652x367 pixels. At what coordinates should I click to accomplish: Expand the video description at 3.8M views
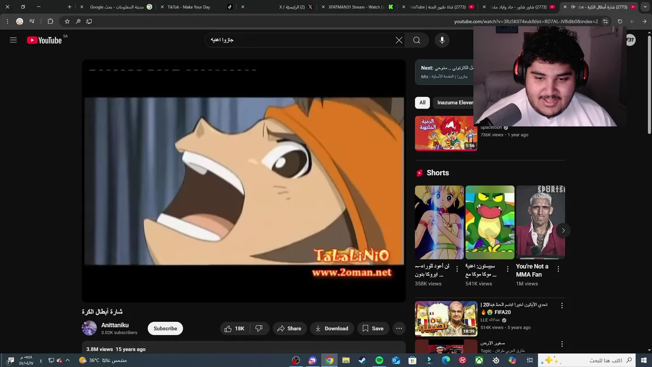pyautogui.click(x=244, y=349)
